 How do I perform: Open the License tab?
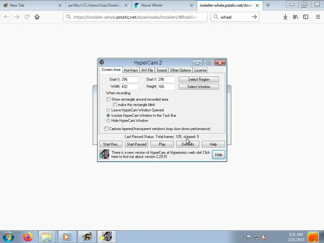click(200, 70)
